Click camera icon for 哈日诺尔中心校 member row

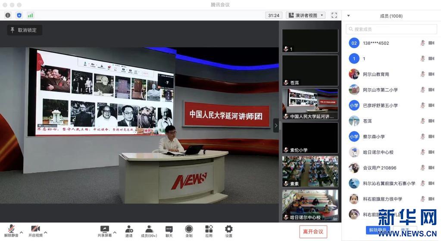(x=432, y=152)
